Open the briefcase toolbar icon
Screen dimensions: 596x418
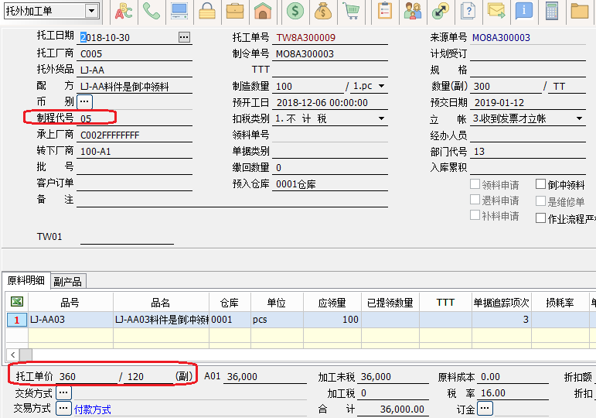tap(235, 11)
